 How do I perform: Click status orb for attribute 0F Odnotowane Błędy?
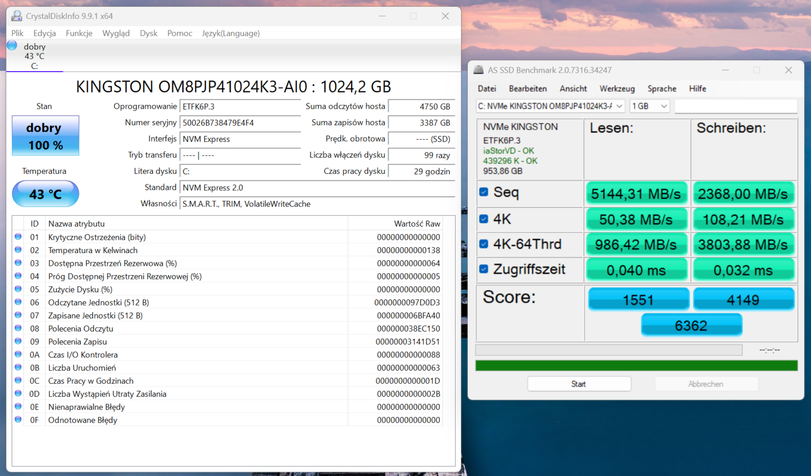pos(18,420)
